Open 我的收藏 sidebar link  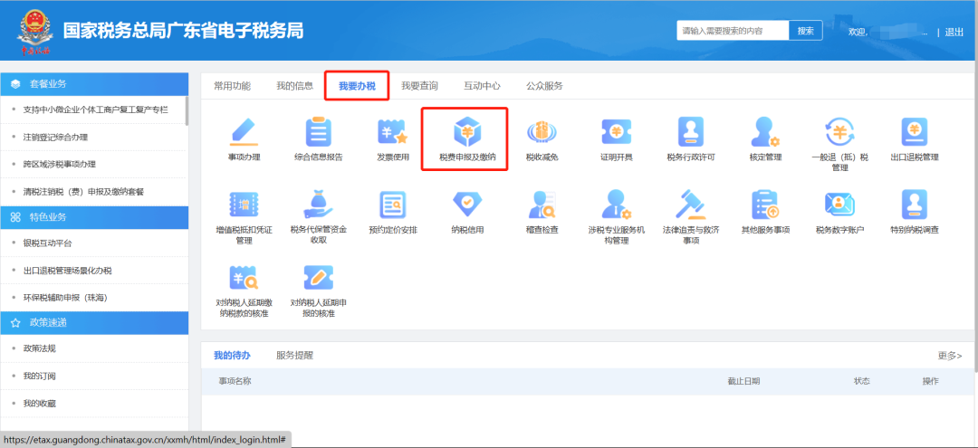(x=39, y=404)
